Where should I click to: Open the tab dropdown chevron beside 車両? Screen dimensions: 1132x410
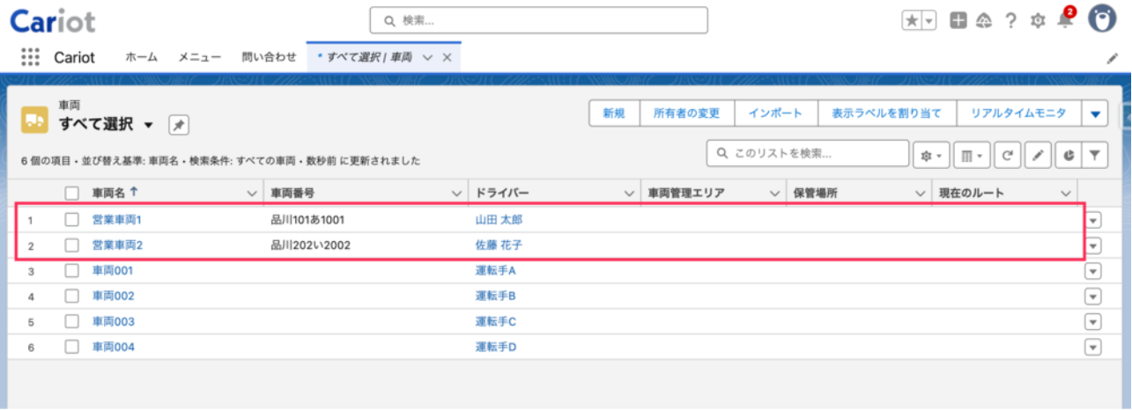tap(427, 57)
